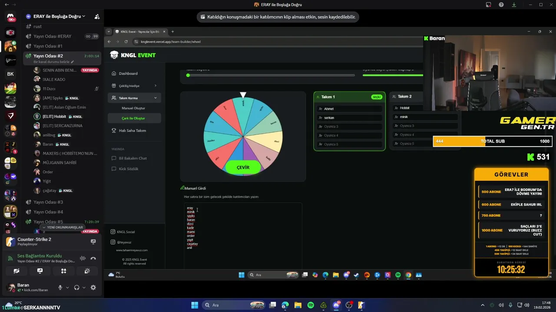Switch to the KNGL Event browser tab

pyautogui.click(x=140, y=32)
